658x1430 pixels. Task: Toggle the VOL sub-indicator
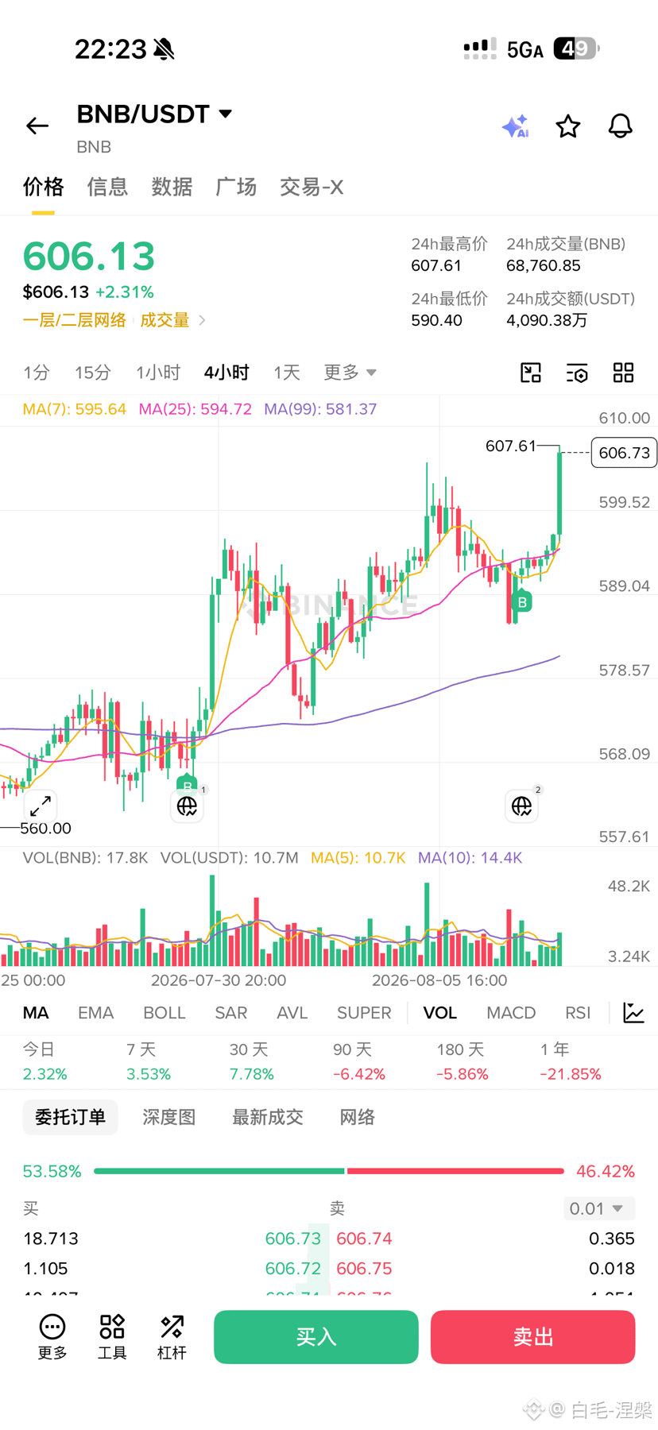(x=439, y=1013)
